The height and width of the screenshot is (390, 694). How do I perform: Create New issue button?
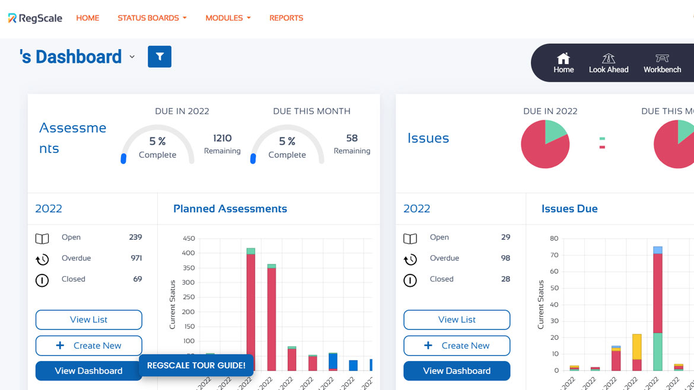click(x=457, y=346)
